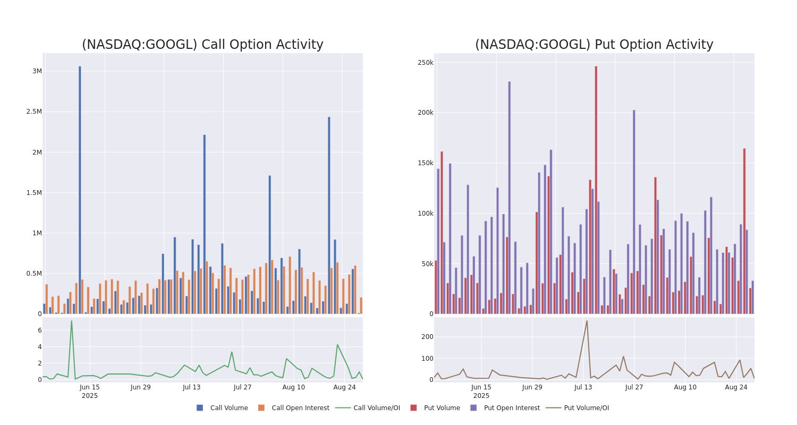Click the purple Put Open Interest legend swatch
This screenshot has height=425, width=797.
pyautogui.click(x=473, y=408)
